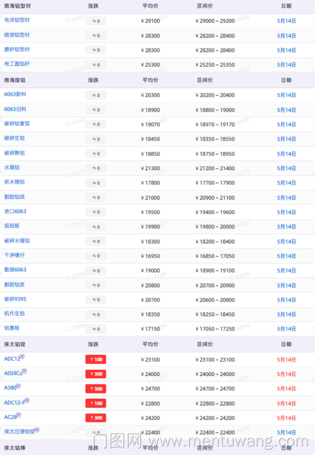
Task: Click the badge icon next to AlSi9Cu
Action: tap(24, 371)
